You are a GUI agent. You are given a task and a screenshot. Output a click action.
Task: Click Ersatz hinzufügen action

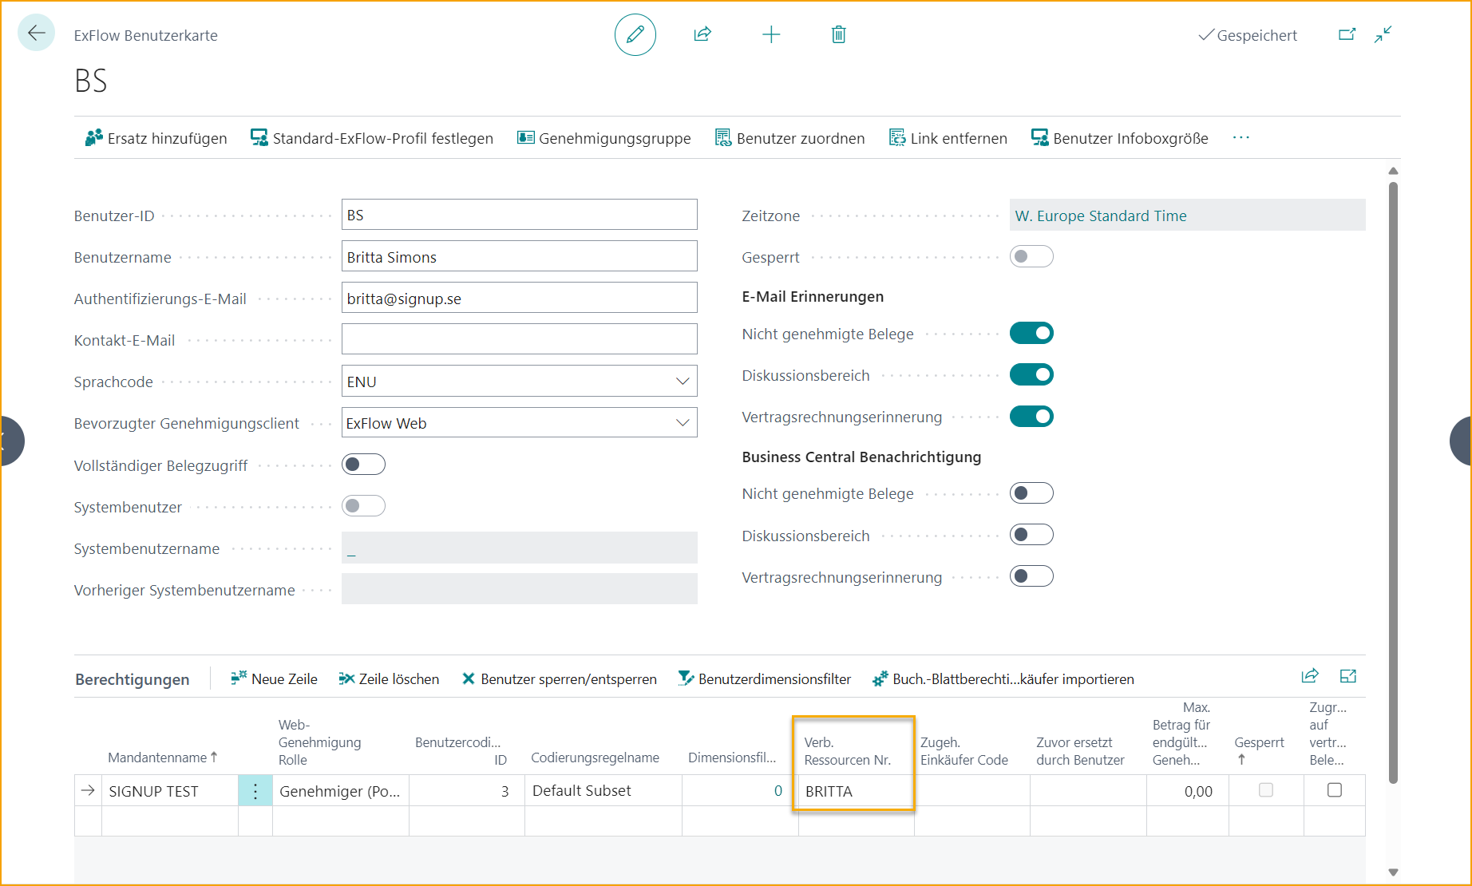pos(156,138)
